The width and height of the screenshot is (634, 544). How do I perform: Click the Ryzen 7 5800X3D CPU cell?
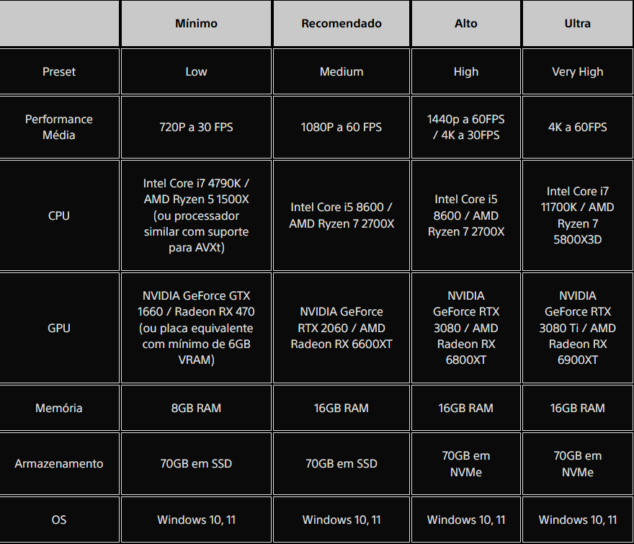click(x=578, y=215)
